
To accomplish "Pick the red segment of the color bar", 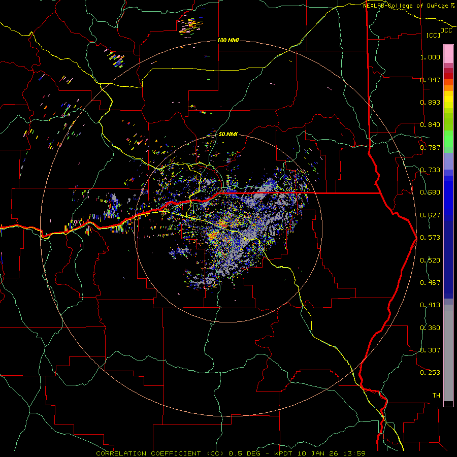I will [448, 76].
